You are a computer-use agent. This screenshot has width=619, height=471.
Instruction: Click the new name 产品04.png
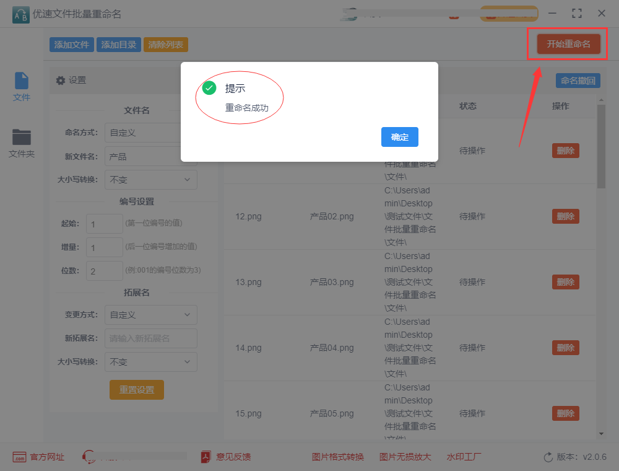(332, 348)
